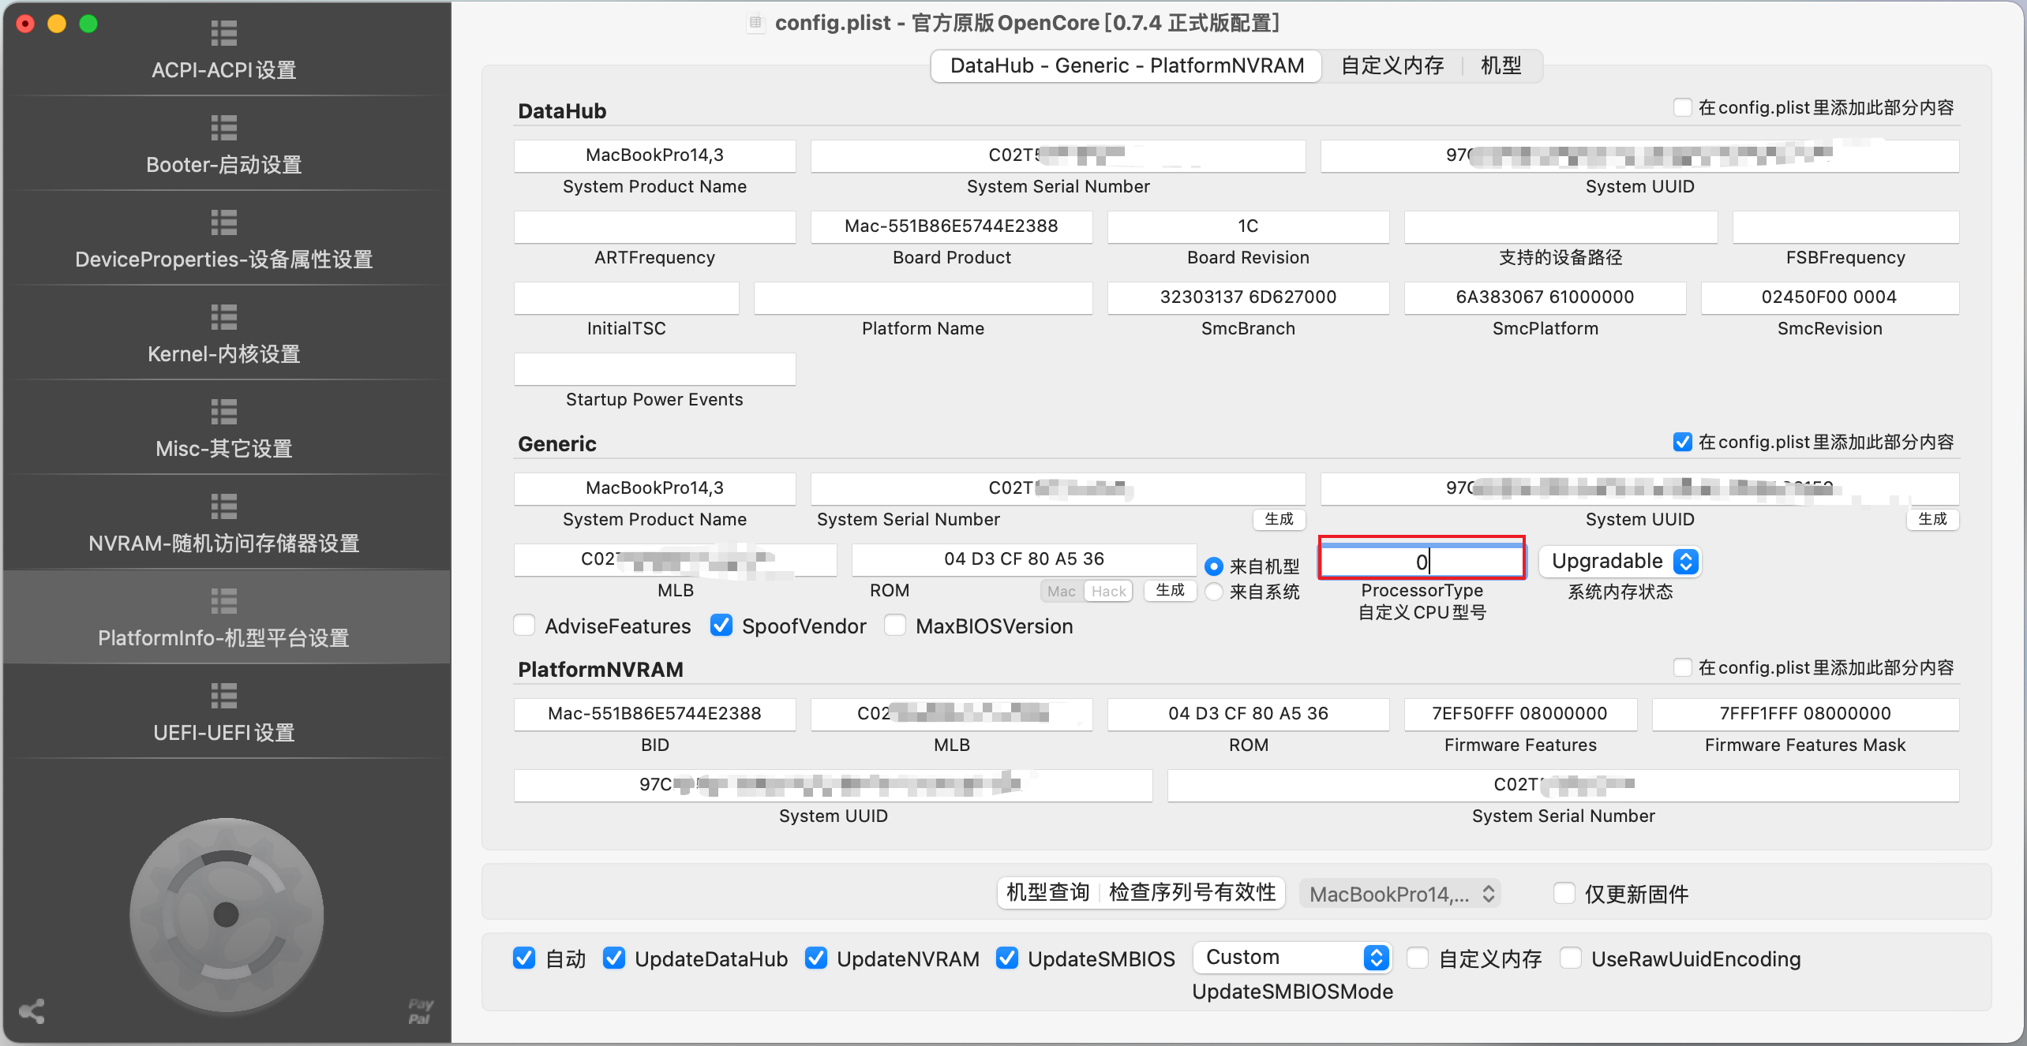Click the Board Revision input field

1248,226
